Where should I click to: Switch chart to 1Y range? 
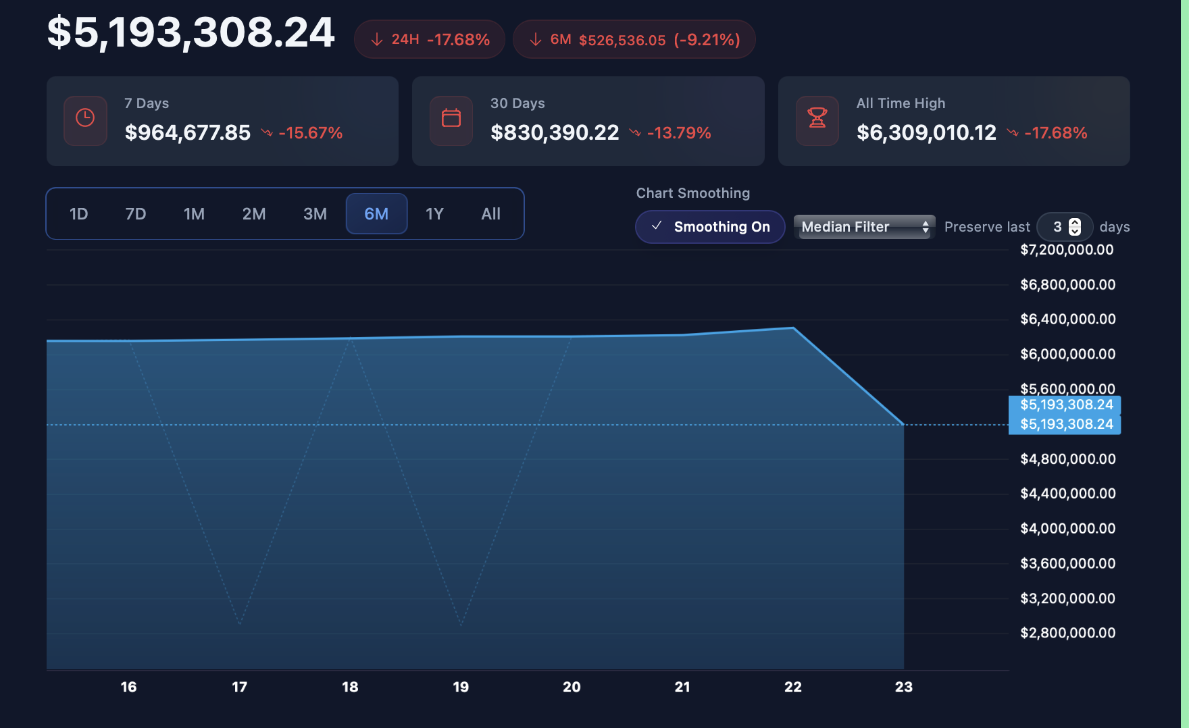(x=434, y=214)
